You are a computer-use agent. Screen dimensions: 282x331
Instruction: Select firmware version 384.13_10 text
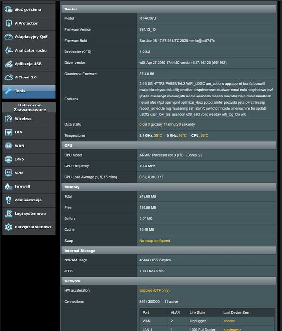(147, 29)
